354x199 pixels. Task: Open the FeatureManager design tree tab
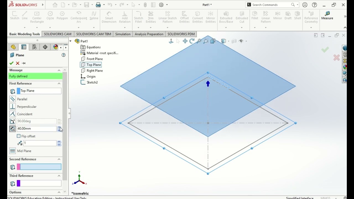[x=13, y=47]
